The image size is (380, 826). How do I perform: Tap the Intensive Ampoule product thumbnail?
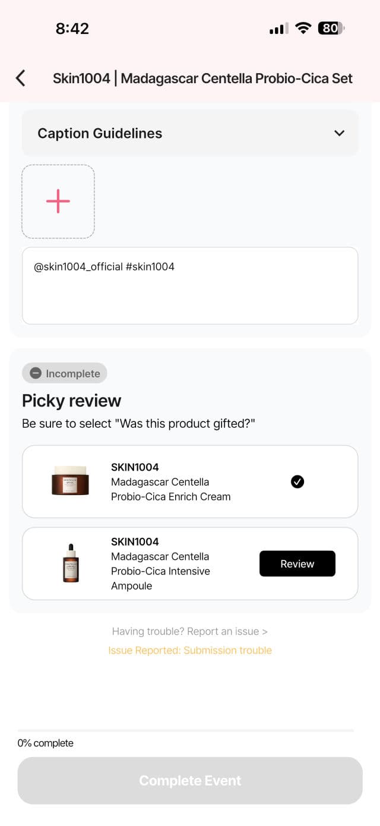tap(71, 563)
